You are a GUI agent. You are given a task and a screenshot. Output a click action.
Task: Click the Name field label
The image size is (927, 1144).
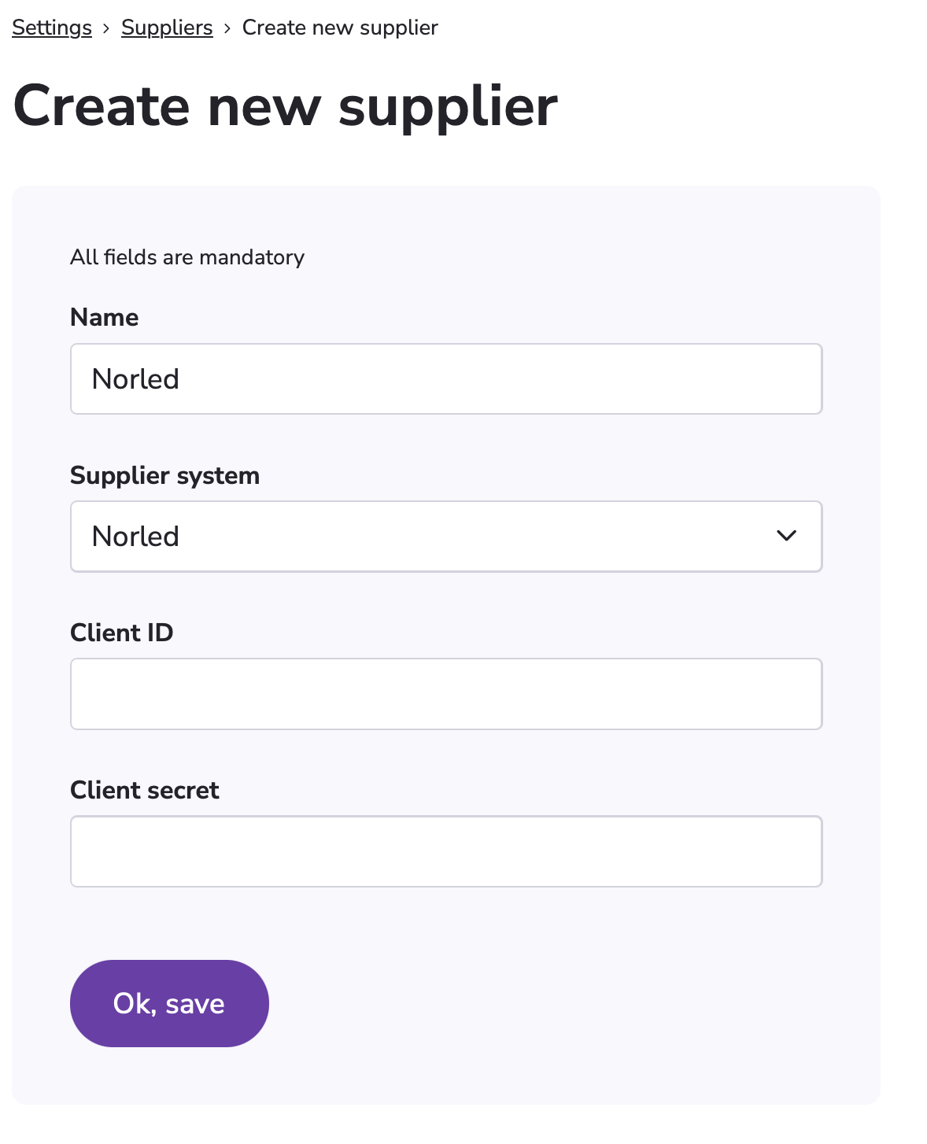click(105, 317)
